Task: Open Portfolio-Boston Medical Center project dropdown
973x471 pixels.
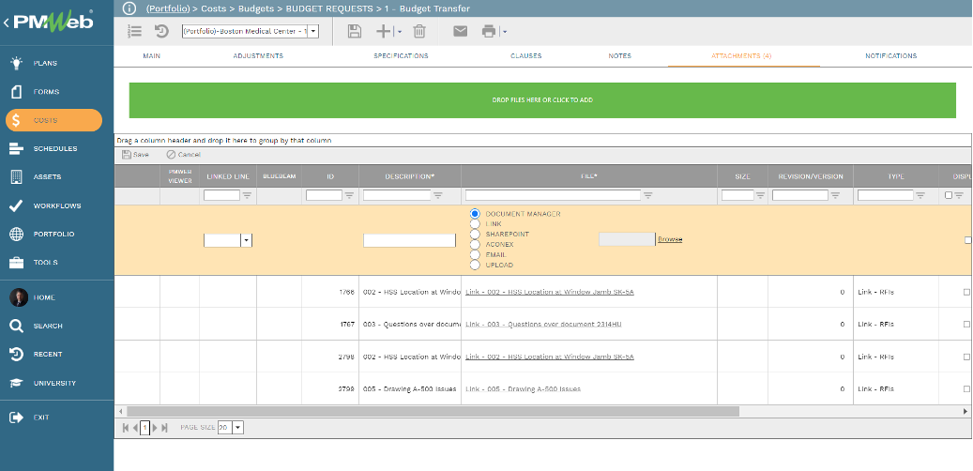Action: point(312,31)
